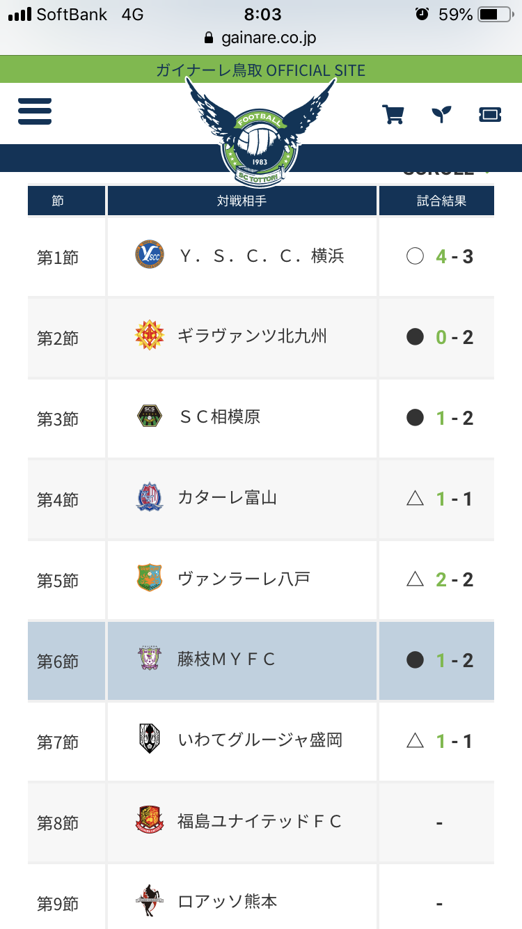The width and height of the screenshot is (522, 929).
Task: Tap the Gainare Tottori winged logo
Action: (x=260, y=132)
